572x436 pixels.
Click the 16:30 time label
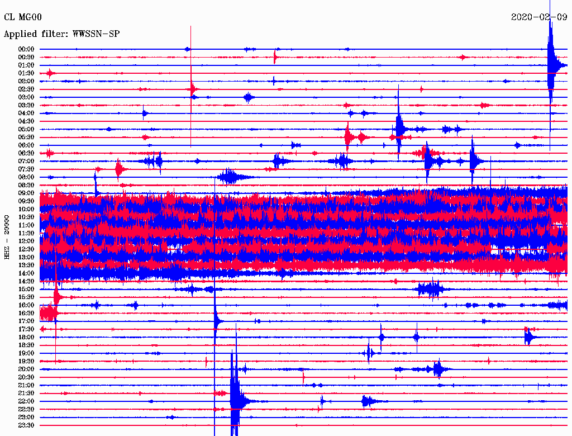tap(26, 314)
